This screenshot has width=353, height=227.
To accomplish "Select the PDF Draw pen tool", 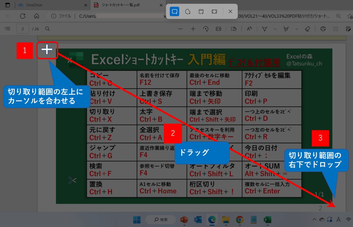I will pyautogui.click(x=265, y=29).
